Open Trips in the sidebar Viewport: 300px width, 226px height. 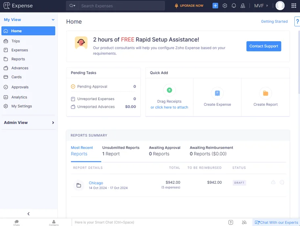click(28, 41)
